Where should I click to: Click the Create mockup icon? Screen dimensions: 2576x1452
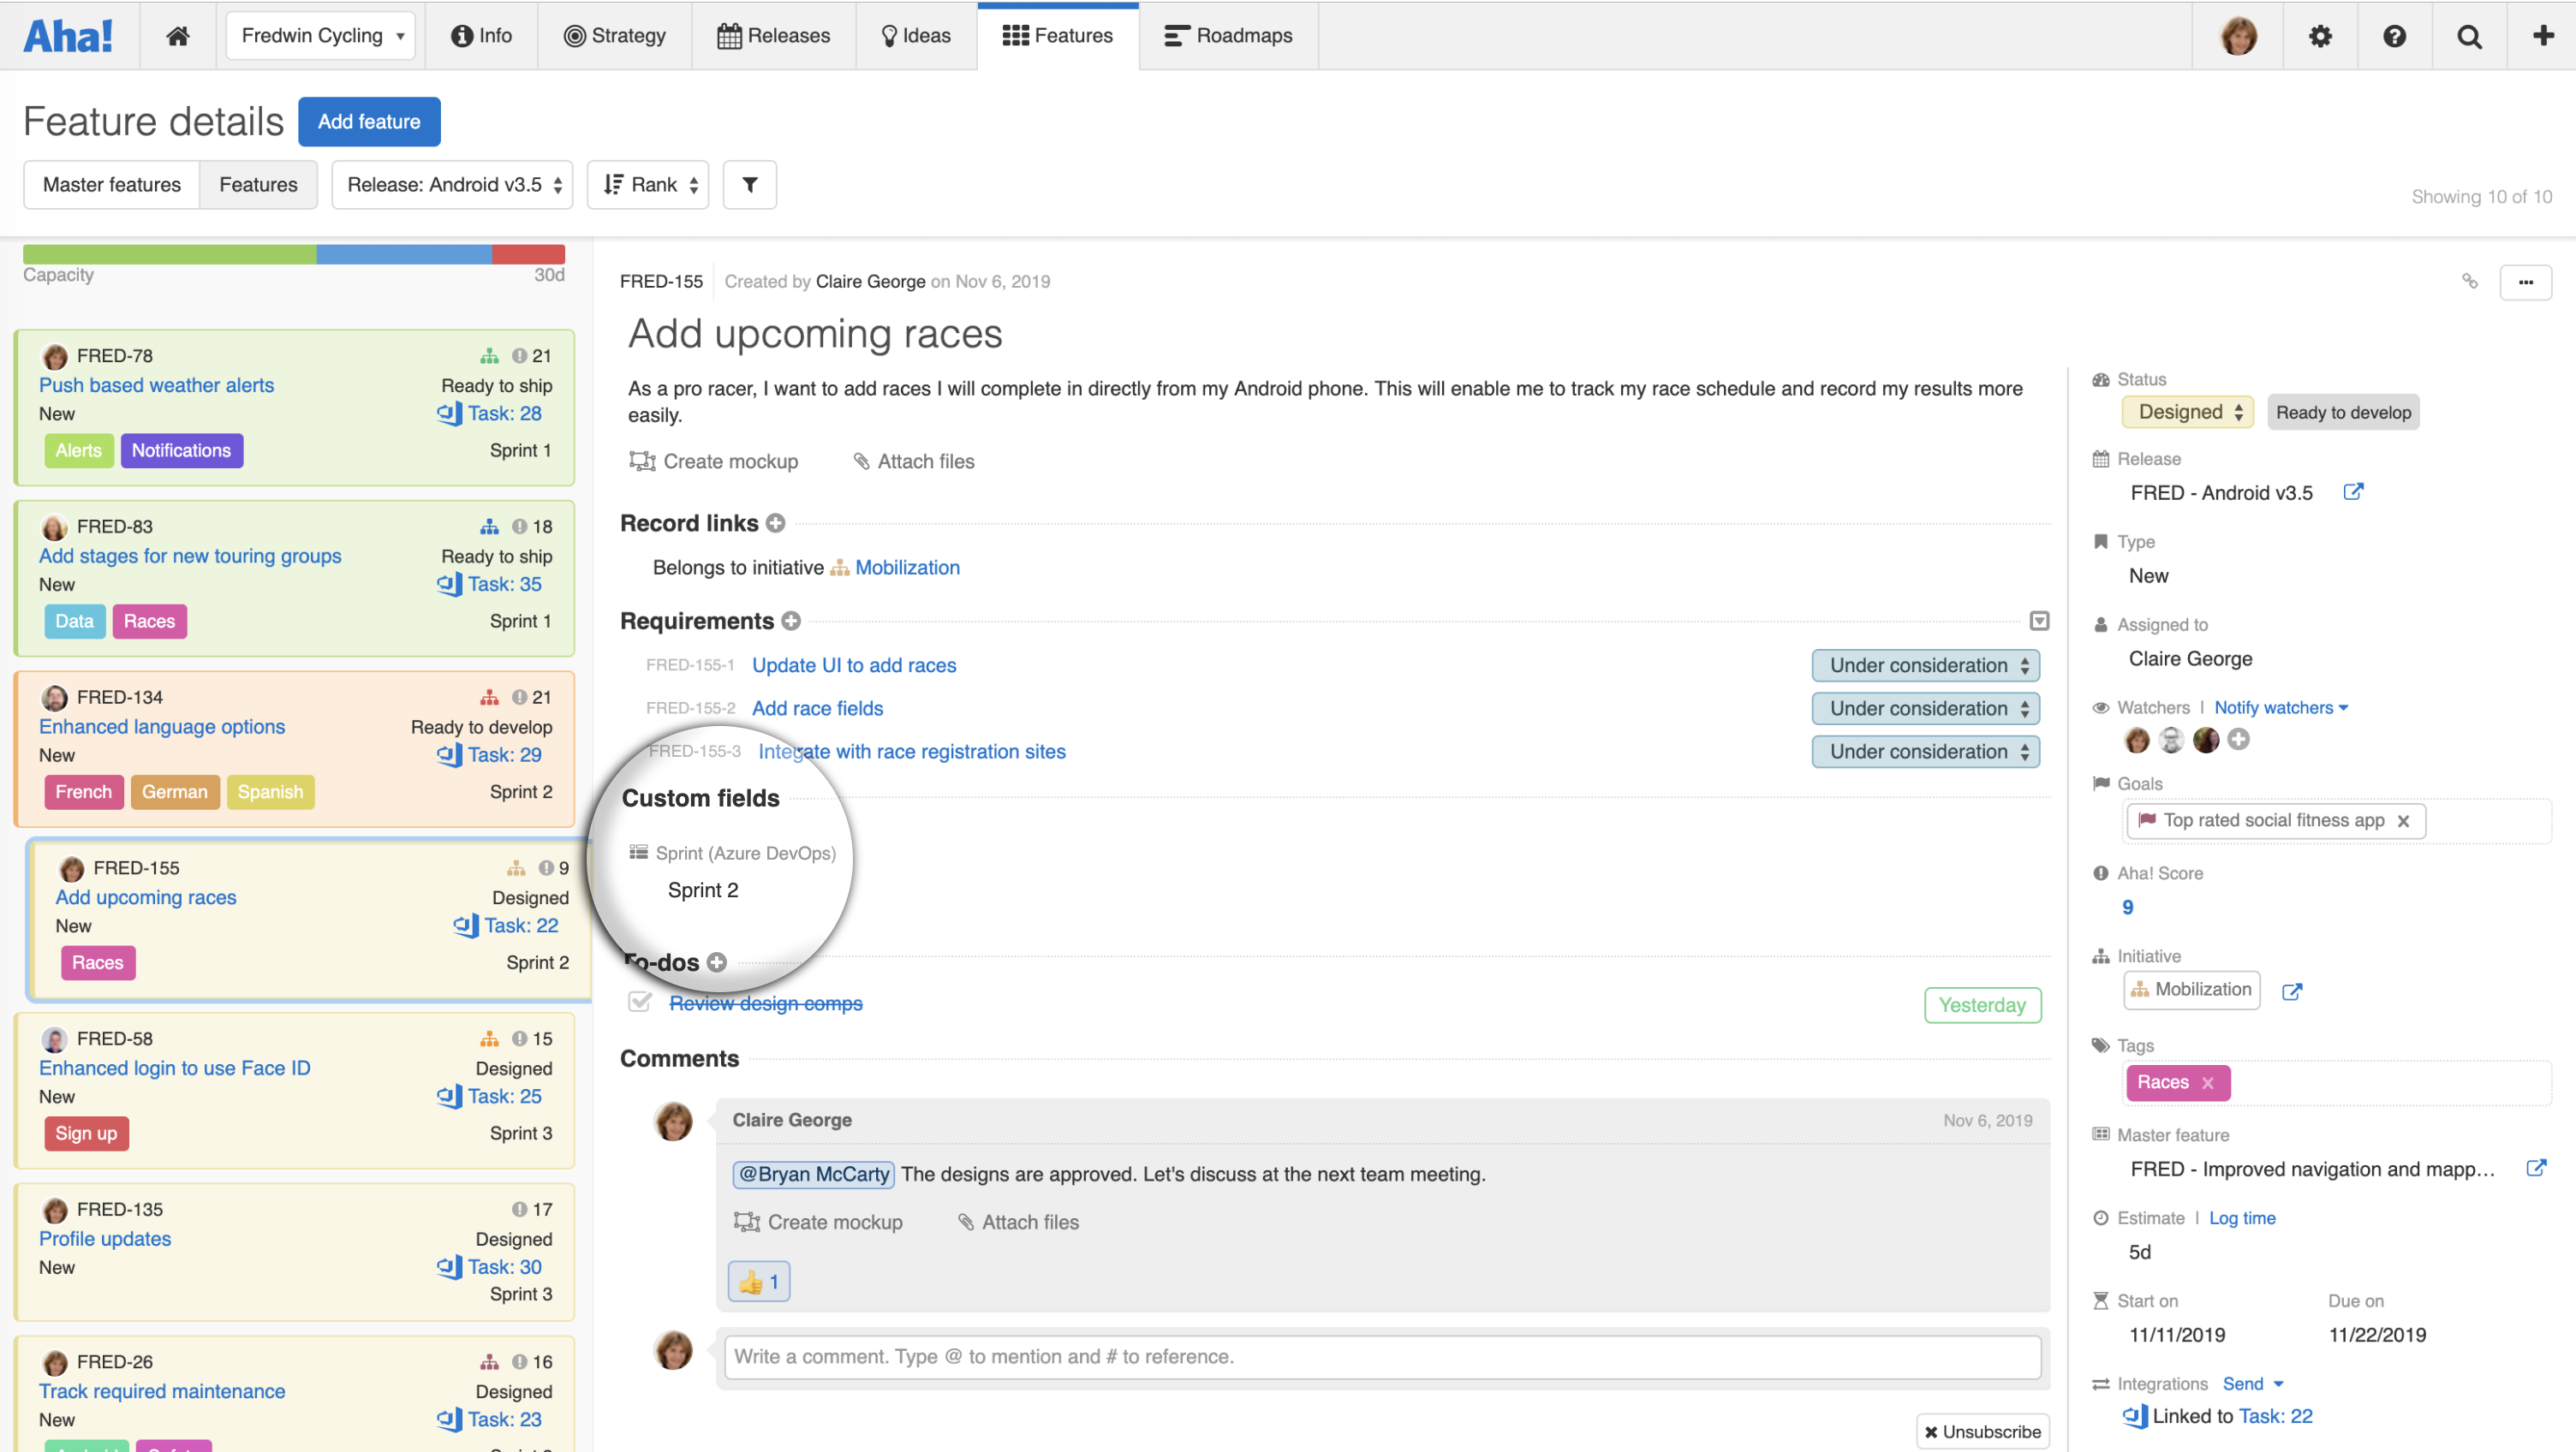[642, 461]
